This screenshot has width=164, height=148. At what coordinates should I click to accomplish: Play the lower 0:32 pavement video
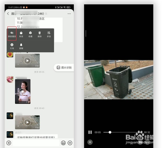click(x=27, y=122)
